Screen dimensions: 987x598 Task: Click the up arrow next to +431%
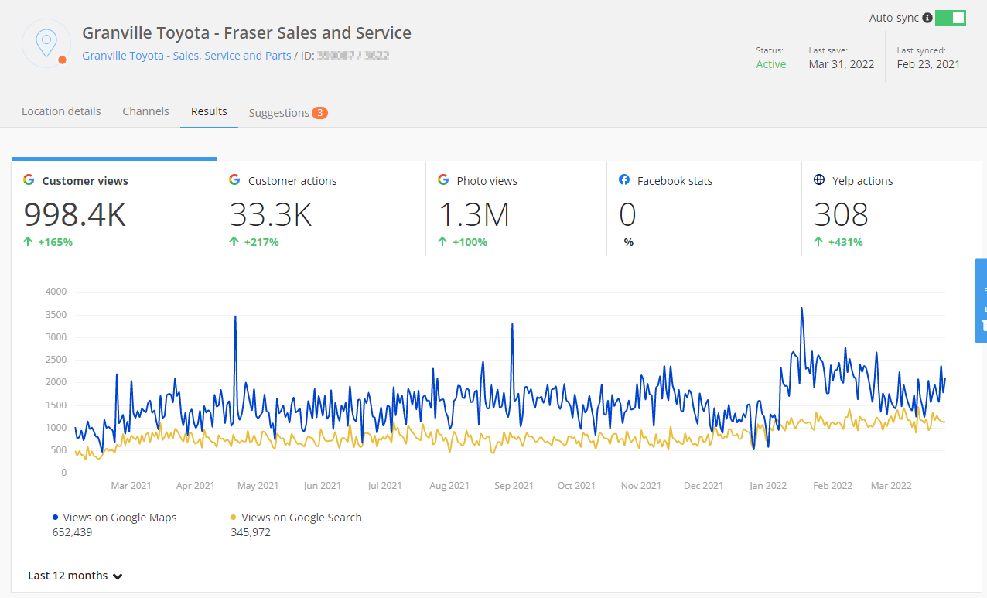[x=819, y=242]
